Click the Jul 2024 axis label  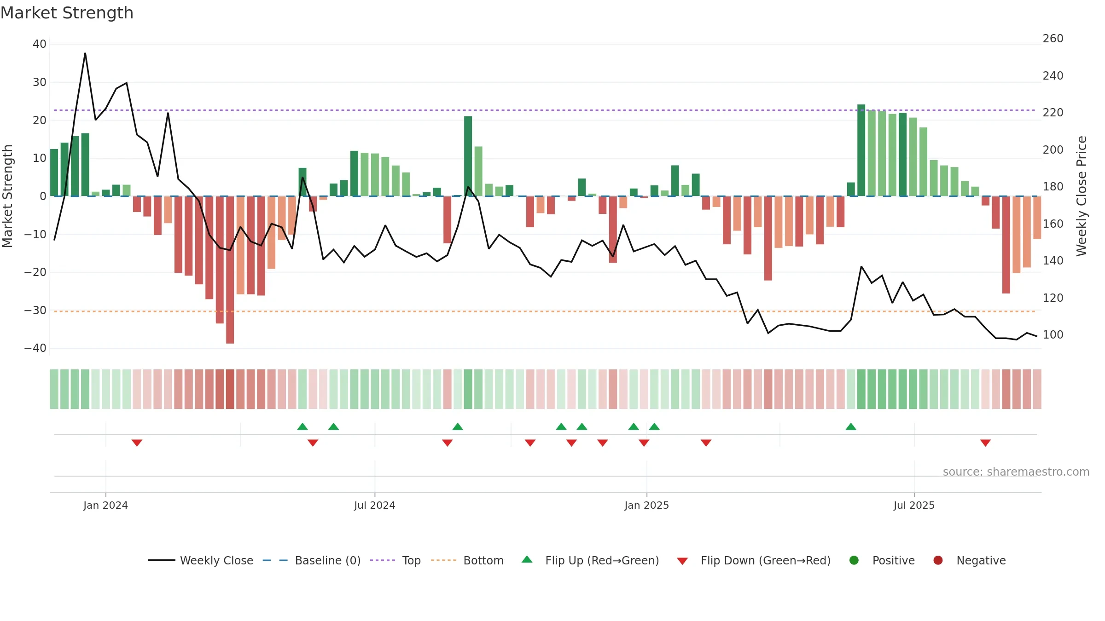coord(374,505)
